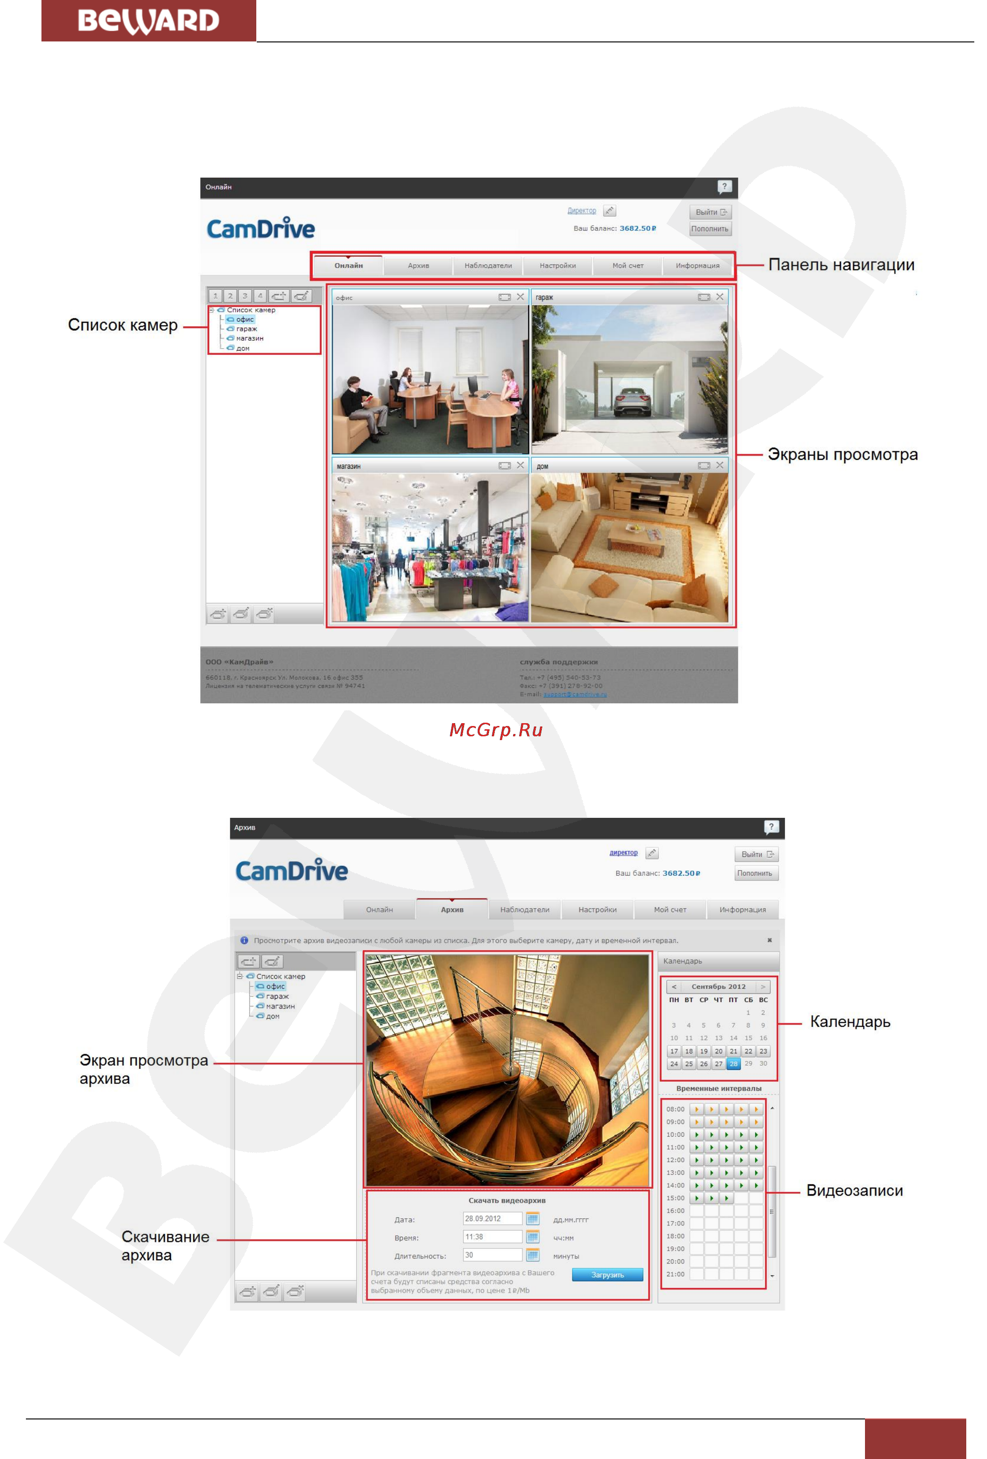Add camera icon in Онлайн top toolbar
Screen dimensions: 987x1459
[279, 296]
